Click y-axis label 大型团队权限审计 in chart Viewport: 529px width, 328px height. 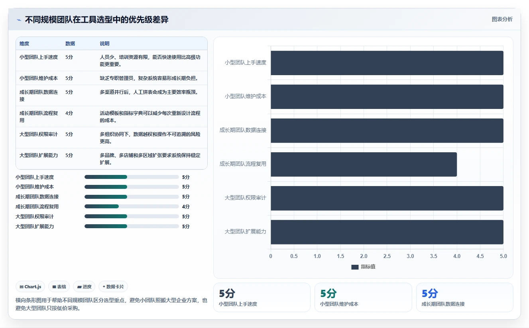246,198
